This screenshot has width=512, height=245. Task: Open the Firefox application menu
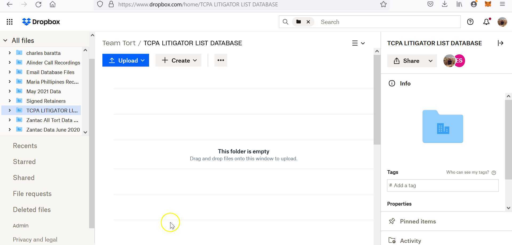click(x=502, y=4)
